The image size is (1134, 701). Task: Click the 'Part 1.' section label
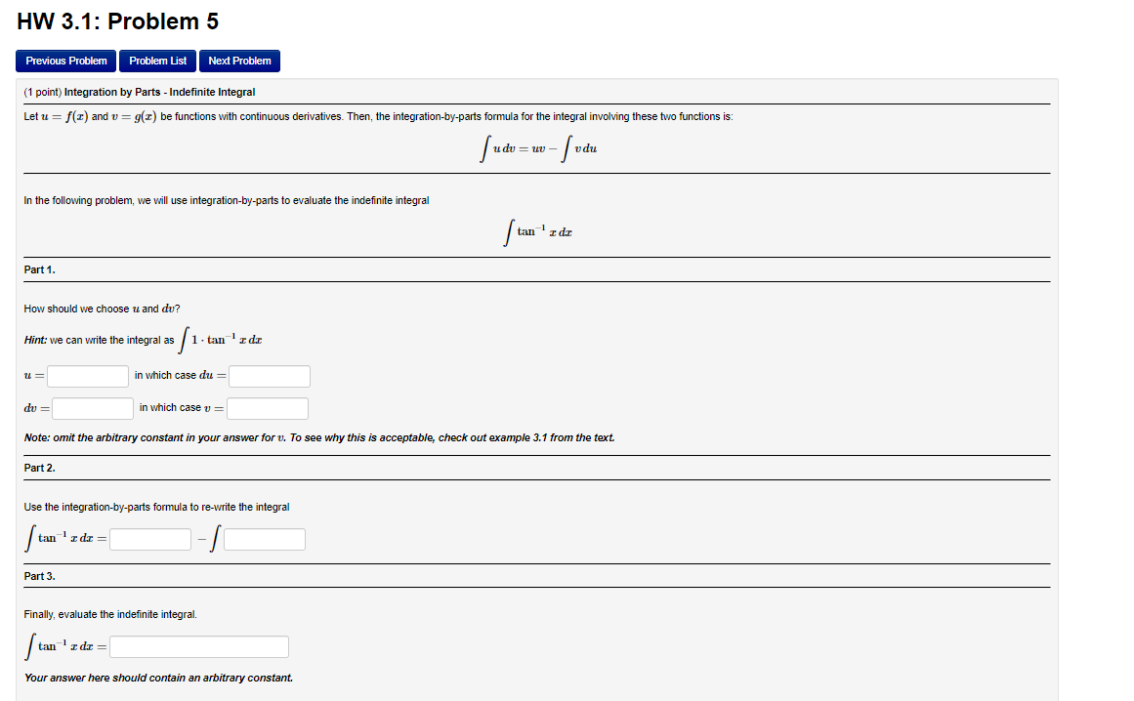point(40,269)
